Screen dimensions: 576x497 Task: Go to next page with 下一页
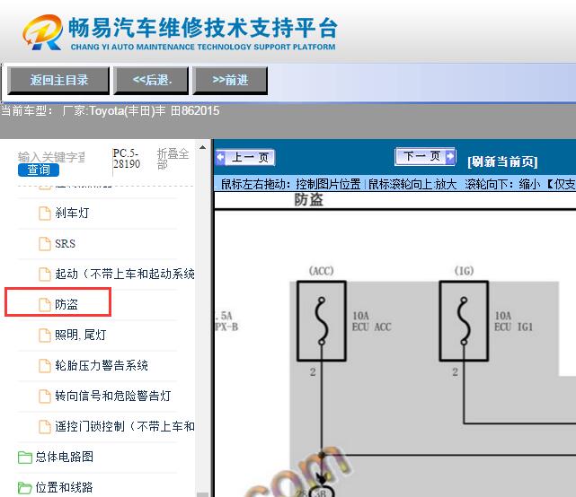425,157
